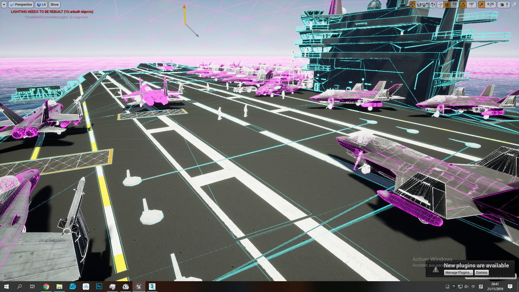Screen dimensions: 519x292
Task: Maximize or restore the viewport
Action: click(x=514, y=5)
